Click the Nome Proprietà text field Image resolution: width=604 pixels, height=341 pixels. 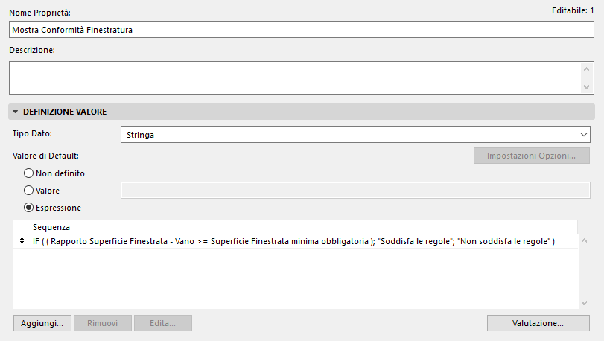pos(302,30)
